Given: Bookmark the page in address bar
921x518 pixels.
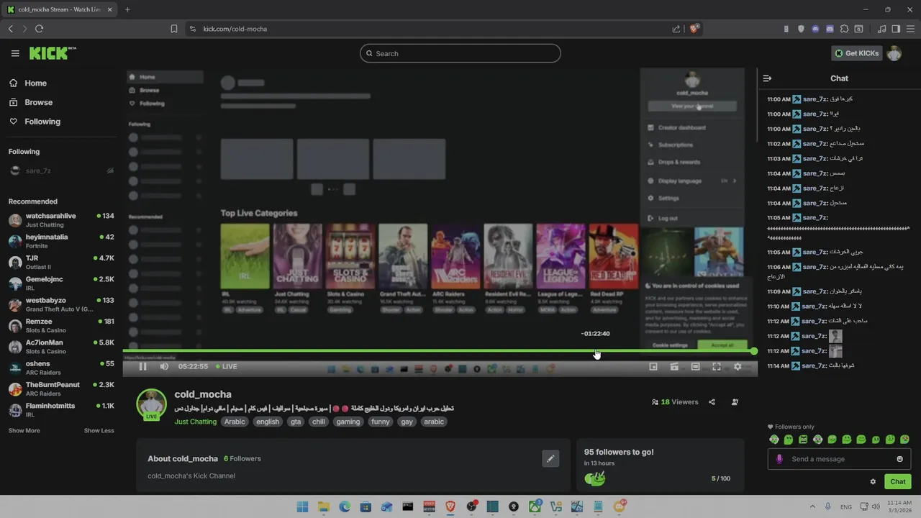Looking at the screenshot, I should [x=174, y=29].
